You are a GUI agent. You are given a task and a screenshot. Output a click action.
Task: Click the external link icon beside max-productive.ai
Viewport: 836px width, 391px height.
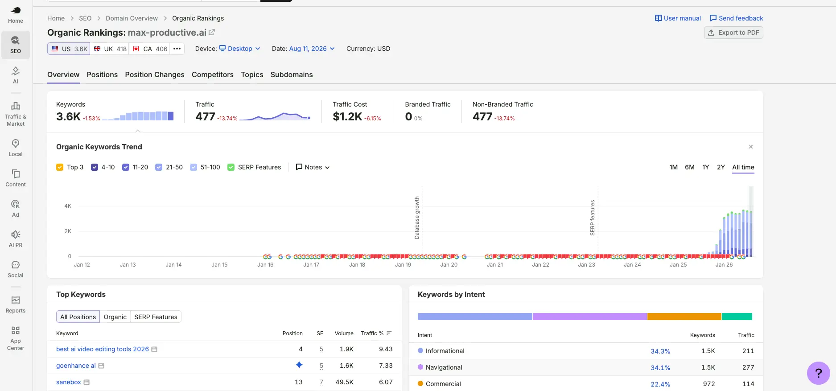(212, 32)
